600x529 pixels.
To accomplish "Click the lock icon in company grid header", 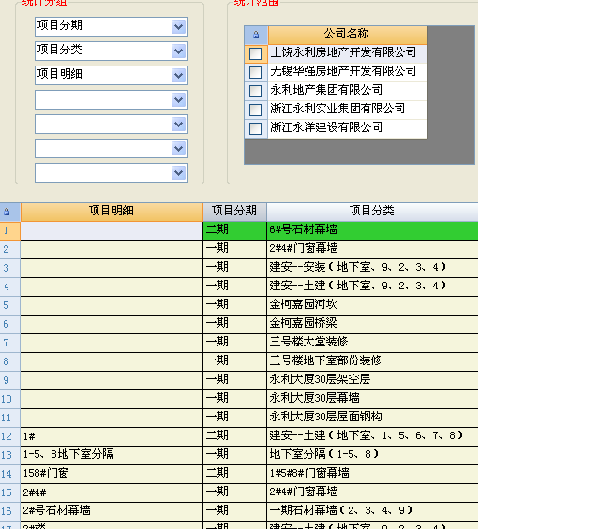I will point(256,36).
